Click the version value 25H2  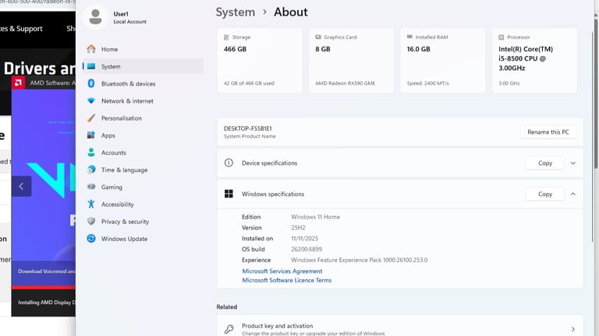click(x=298, y=228)
